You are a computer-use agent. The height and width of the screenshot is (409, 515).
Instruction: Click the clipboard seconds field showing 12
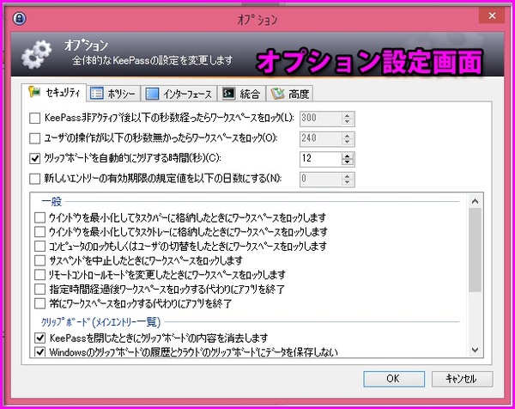pos(320,159)
